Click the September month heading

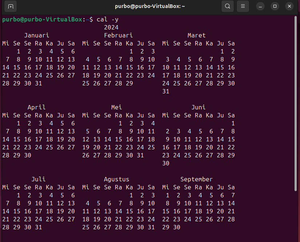point(196,179)
